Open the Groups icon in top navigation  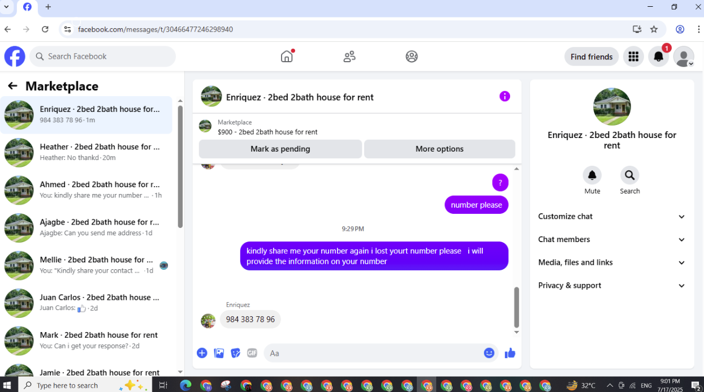(x=412, y=57)
